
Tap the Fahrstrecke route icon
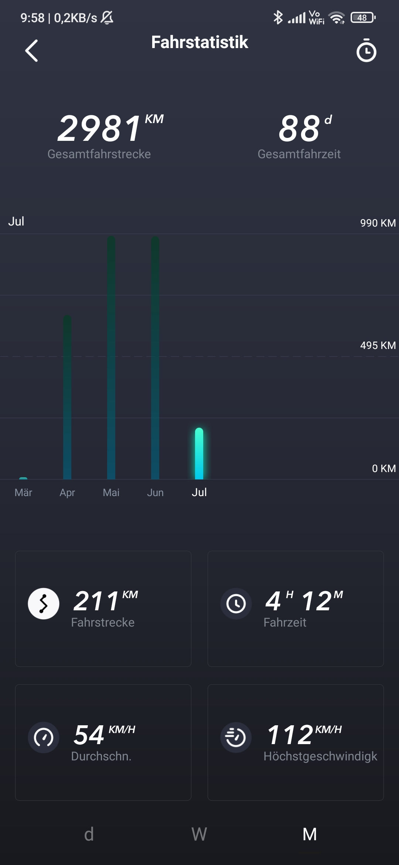(44, 604)
